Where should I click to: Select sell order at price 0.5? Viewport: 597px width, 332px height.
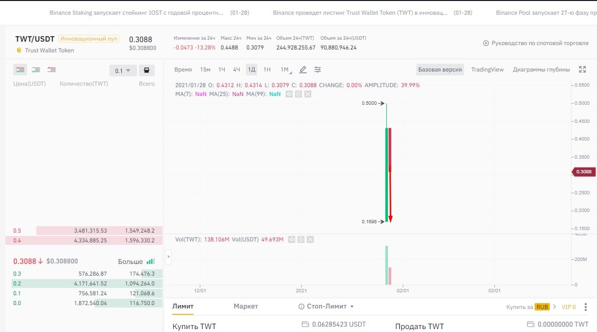pos(84,231)
